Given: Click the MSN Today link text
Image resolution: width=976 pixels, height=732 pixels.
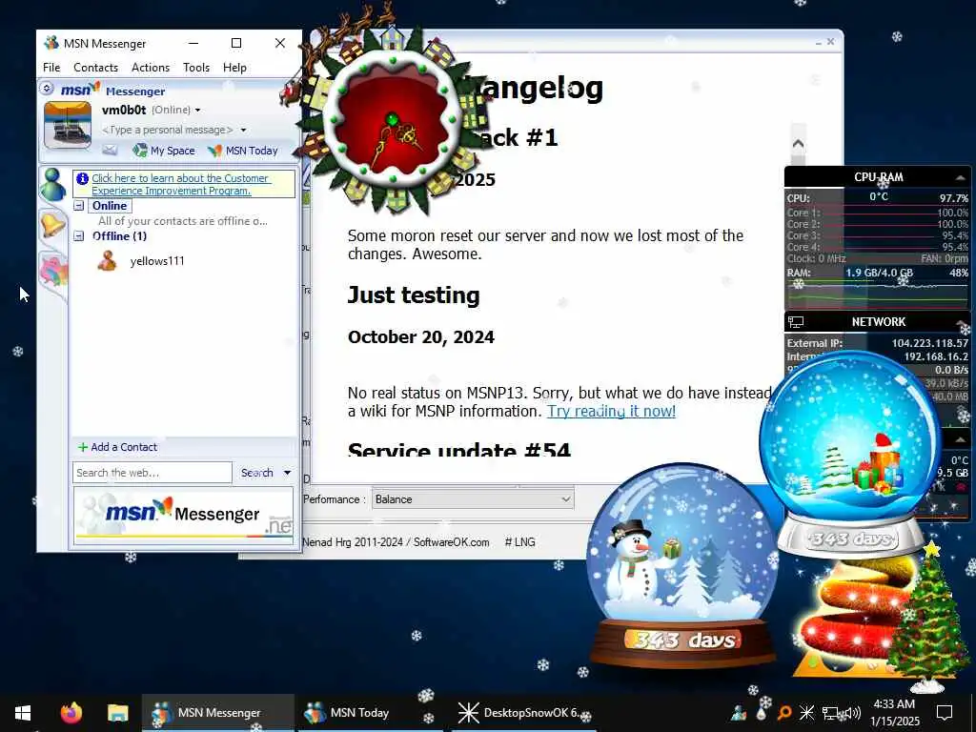Looking at the screenshot, I should click(x=252, y=151).
